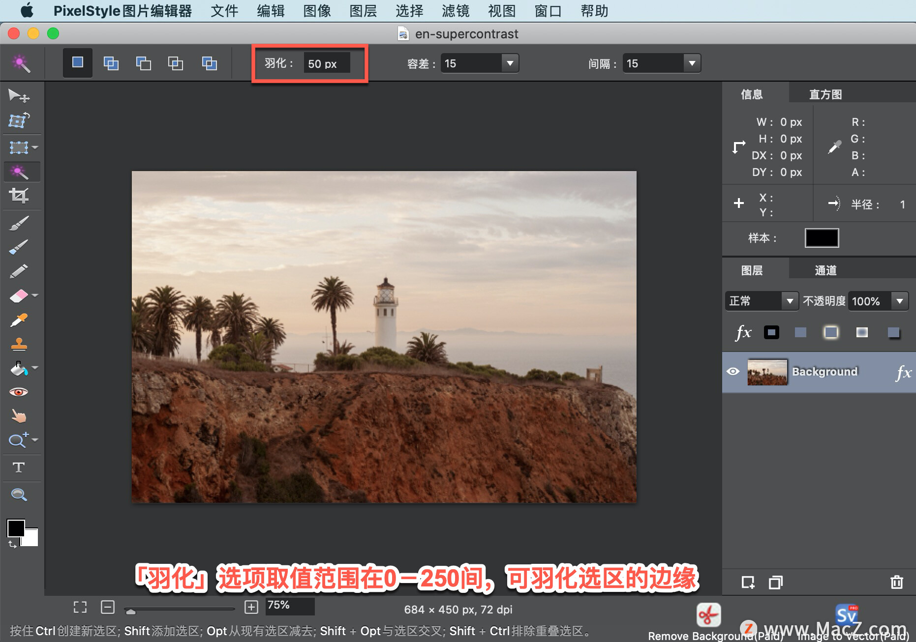Open the 容差 value dropdown
916x642 pixels.
coord(510,63)
